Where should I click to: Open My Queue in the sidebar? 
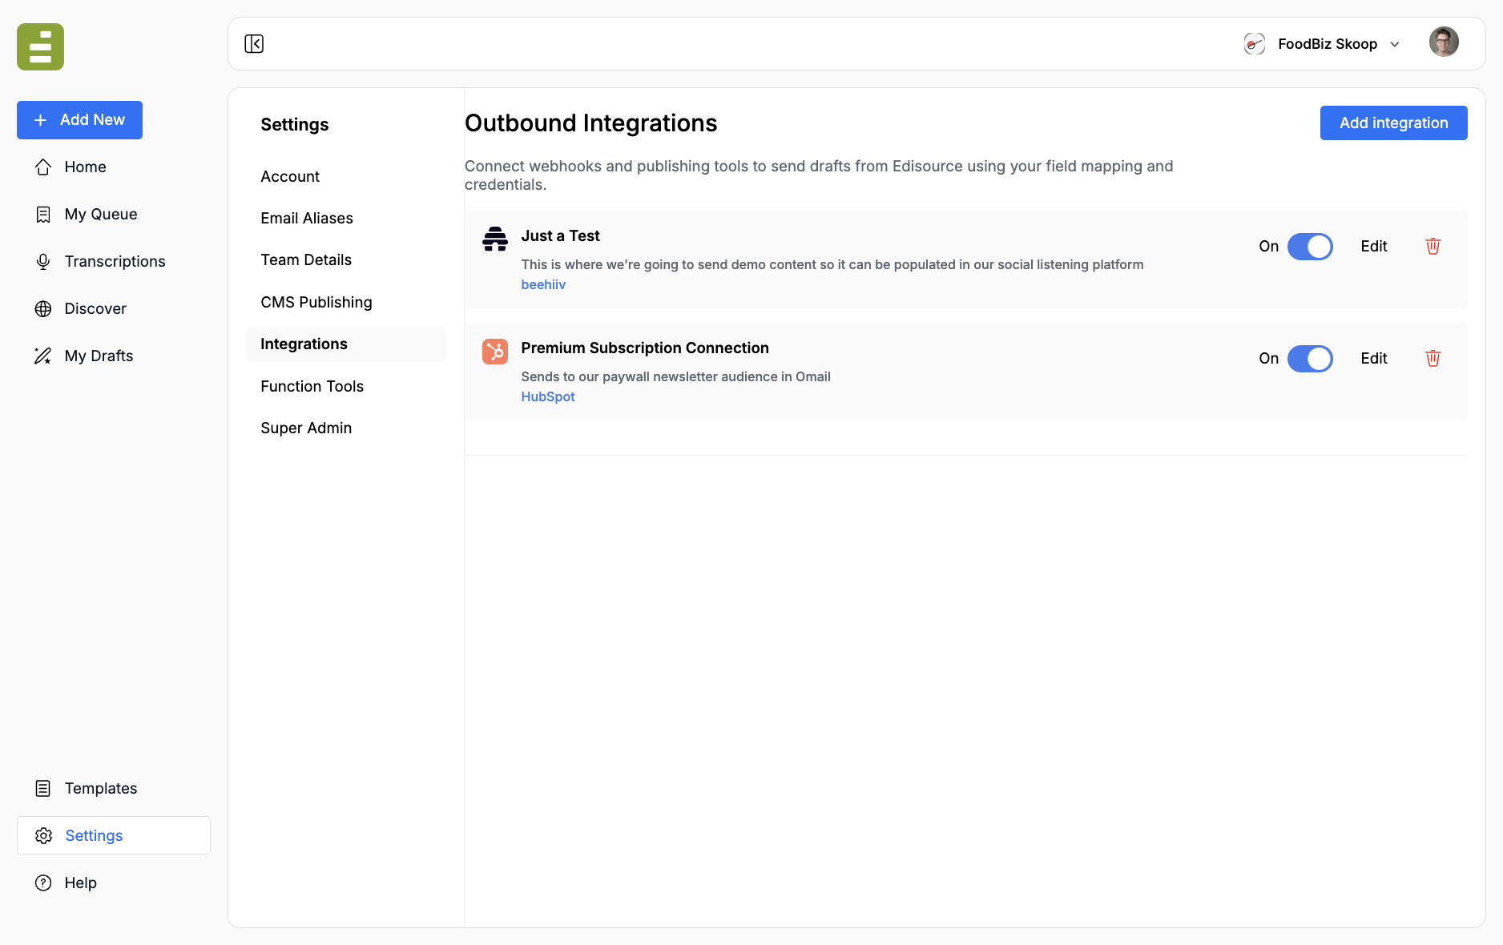[x=113, y=214]
